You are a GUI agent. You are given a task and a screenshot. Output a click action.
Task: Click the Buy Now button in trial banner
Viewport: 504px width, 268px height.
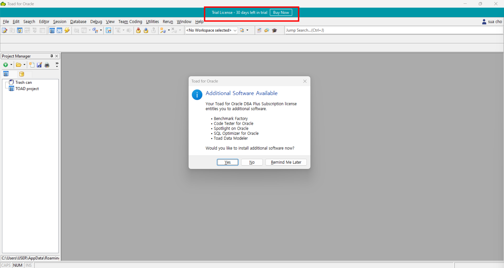[x=281, y=12]
